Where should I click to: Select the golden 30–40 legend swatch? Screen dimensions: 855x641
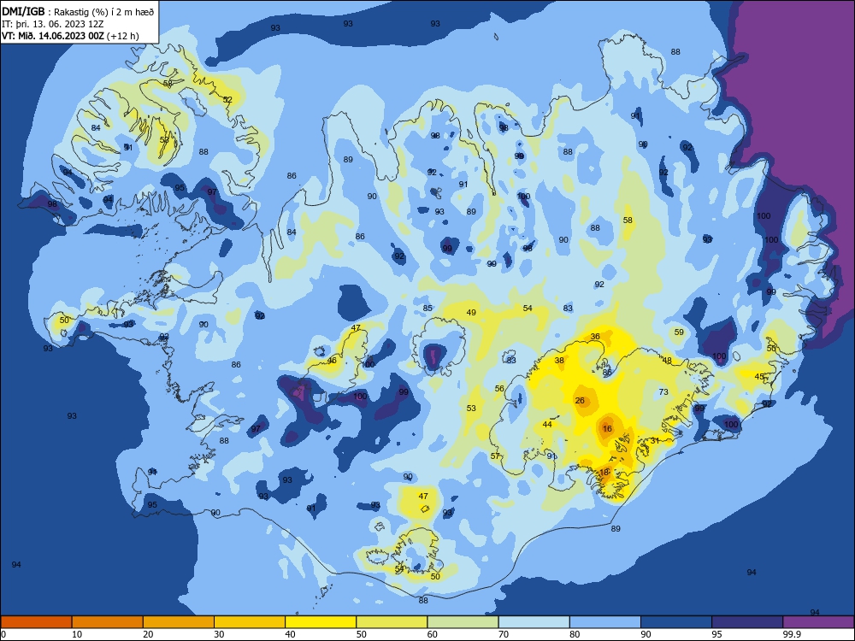point(250,622)
